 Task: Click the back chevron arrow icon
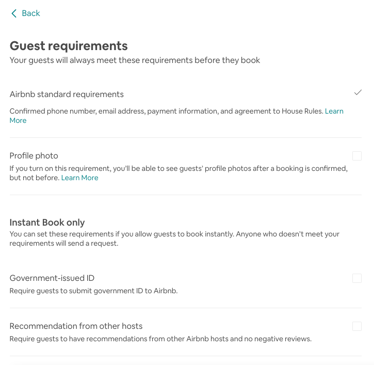13,13
